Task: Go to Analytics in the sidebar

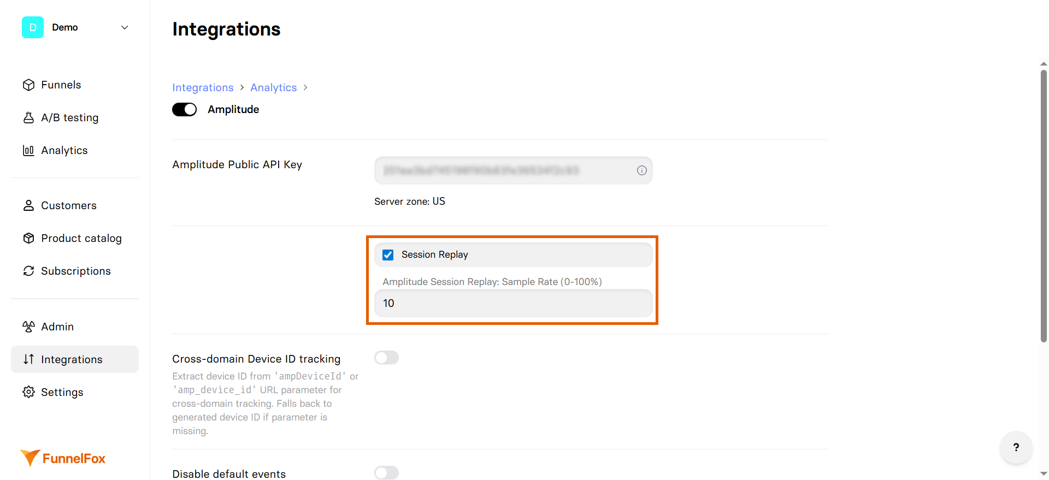Action: 75,150
